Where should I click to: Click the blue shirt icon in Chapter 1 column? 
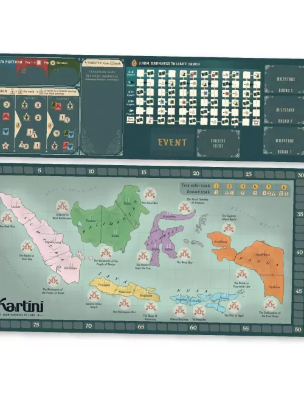tap(6, 132)
